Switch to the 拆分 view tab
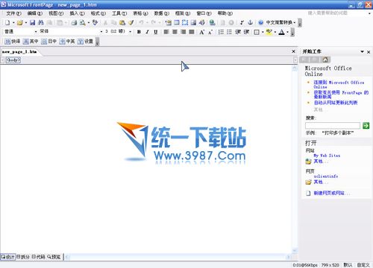This screenshot has height=268, width=373. click(x=22, y=257)
